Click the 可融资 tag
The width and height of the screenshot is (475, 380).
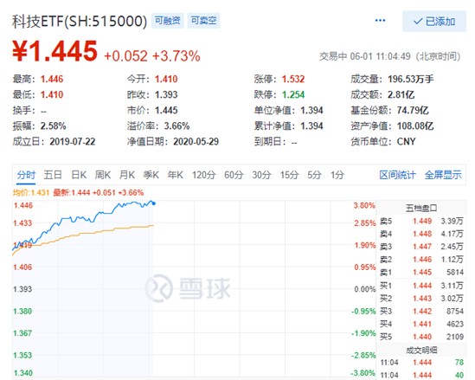pyautogui.click(x=168, y=21)
